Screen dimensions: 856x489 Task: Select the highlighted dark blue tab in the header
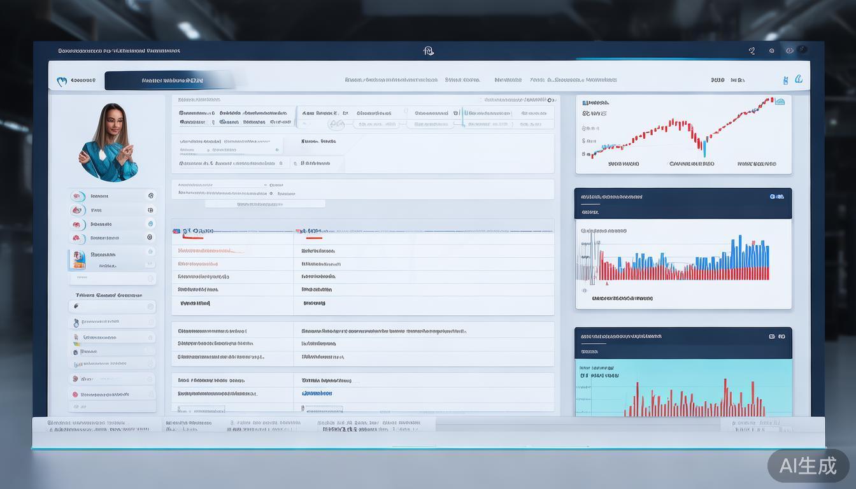pos(169,81)
